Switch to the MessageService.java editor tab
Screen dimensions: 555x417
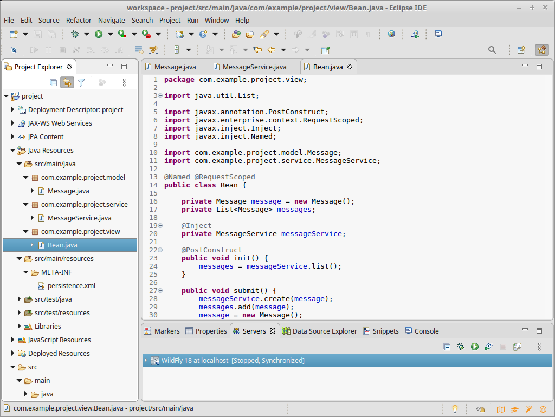254,67
